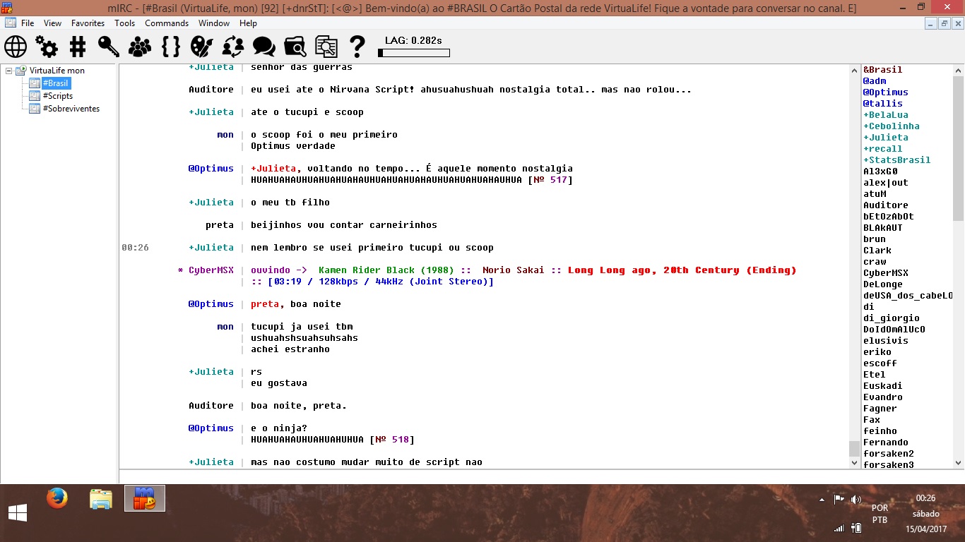Select +Cebolinha in nick list
The image size is (965, 542).
(892, 126)
